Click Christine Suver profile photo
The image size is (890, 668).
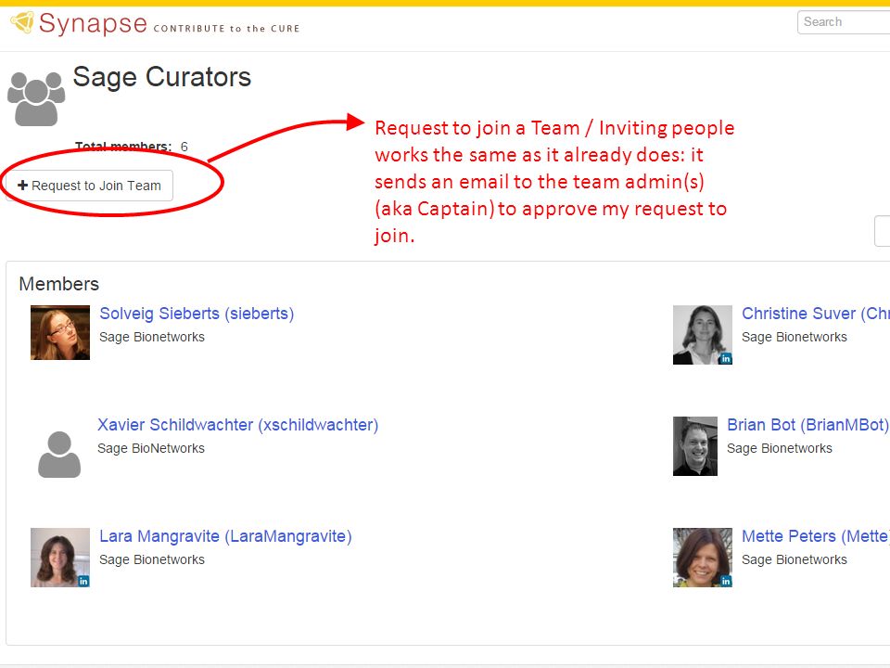point(703,335)
